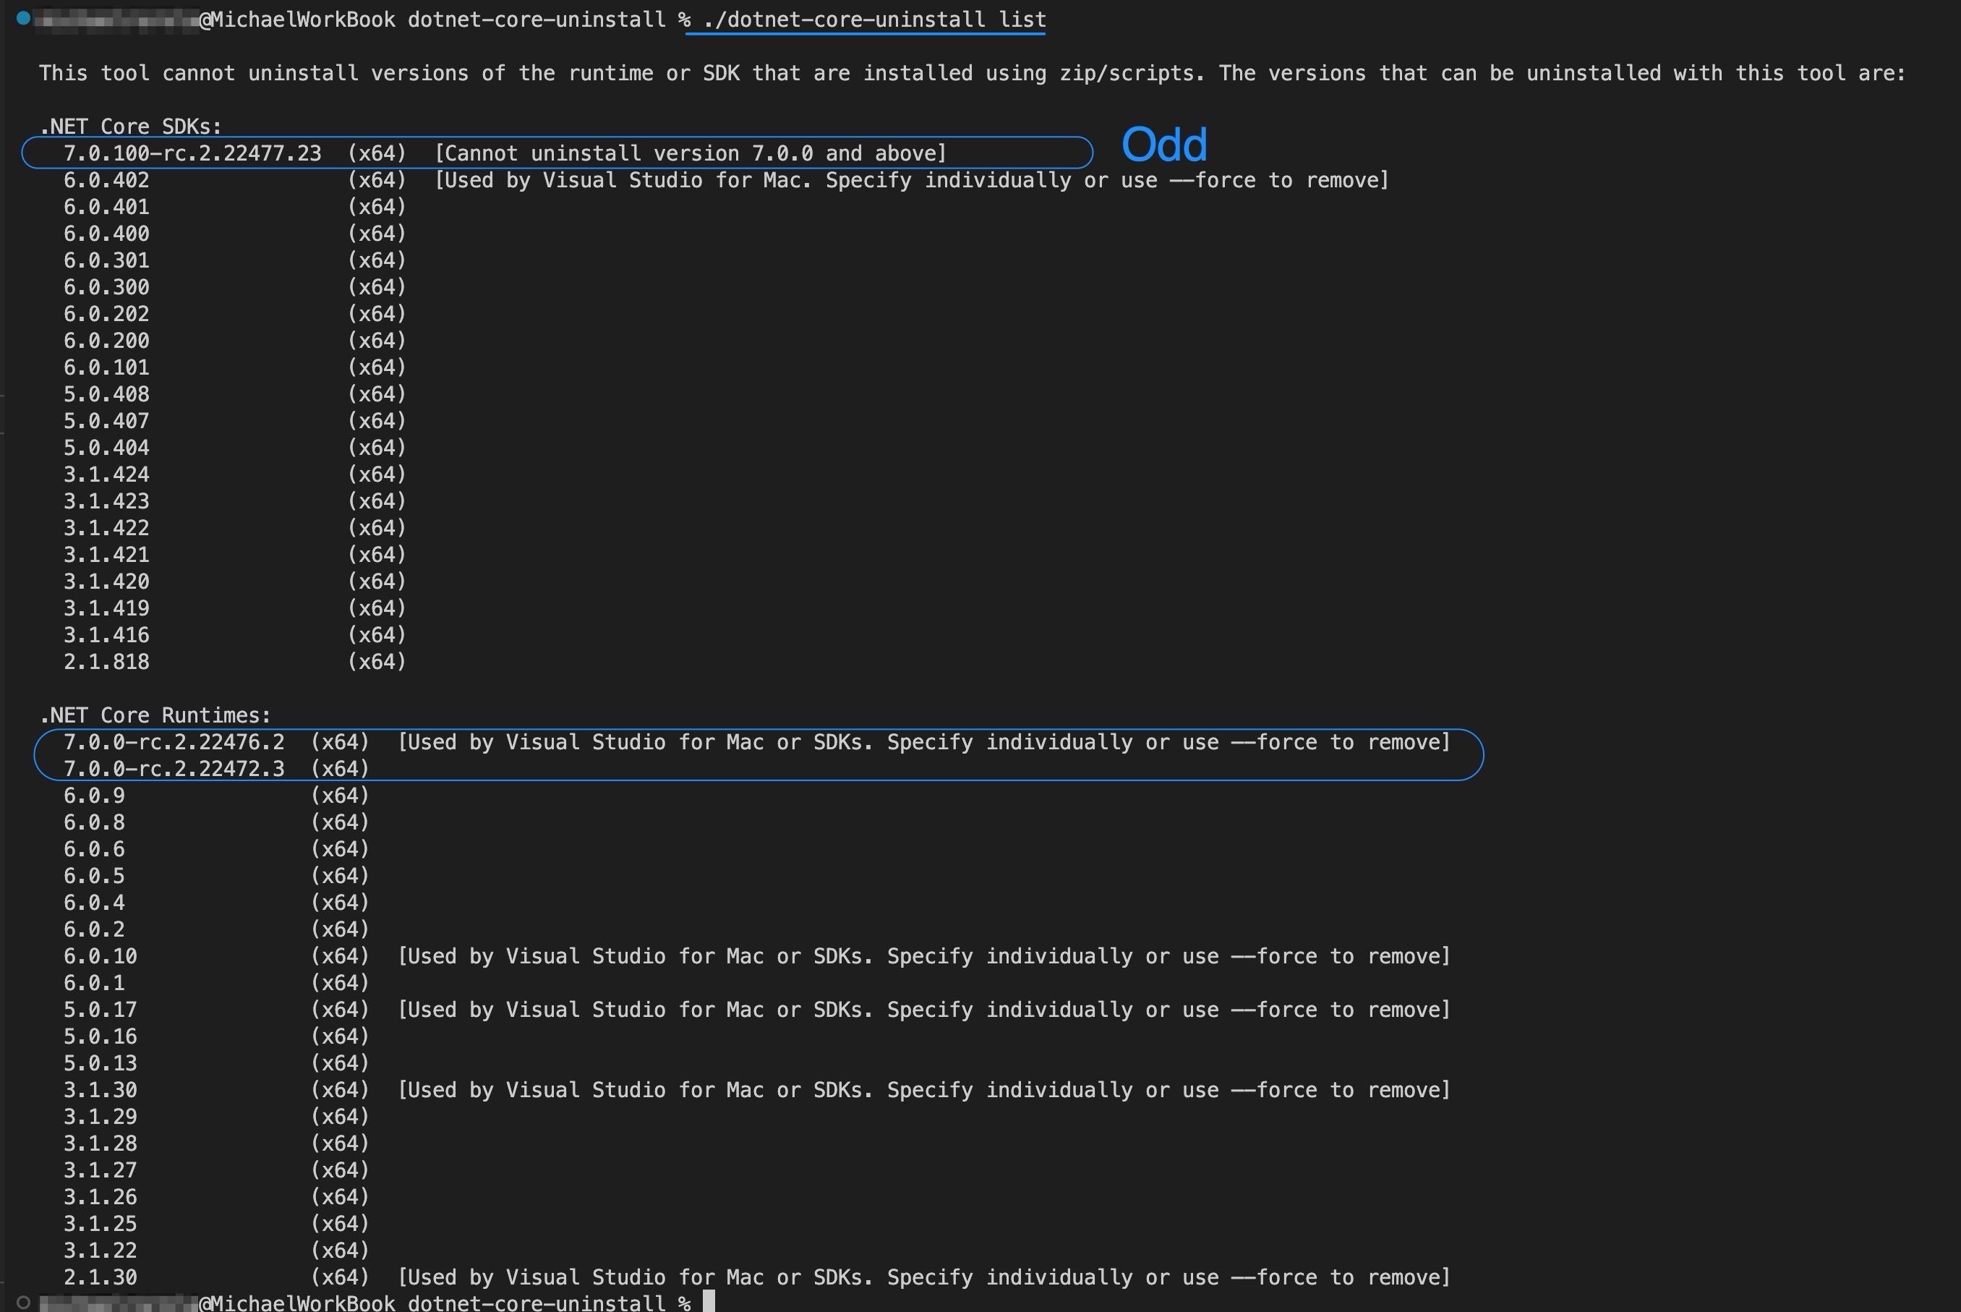Click runtime version 5.0.17 entry
1961x1312 pixels.
pyautogui.click(x=101, y=1010)
